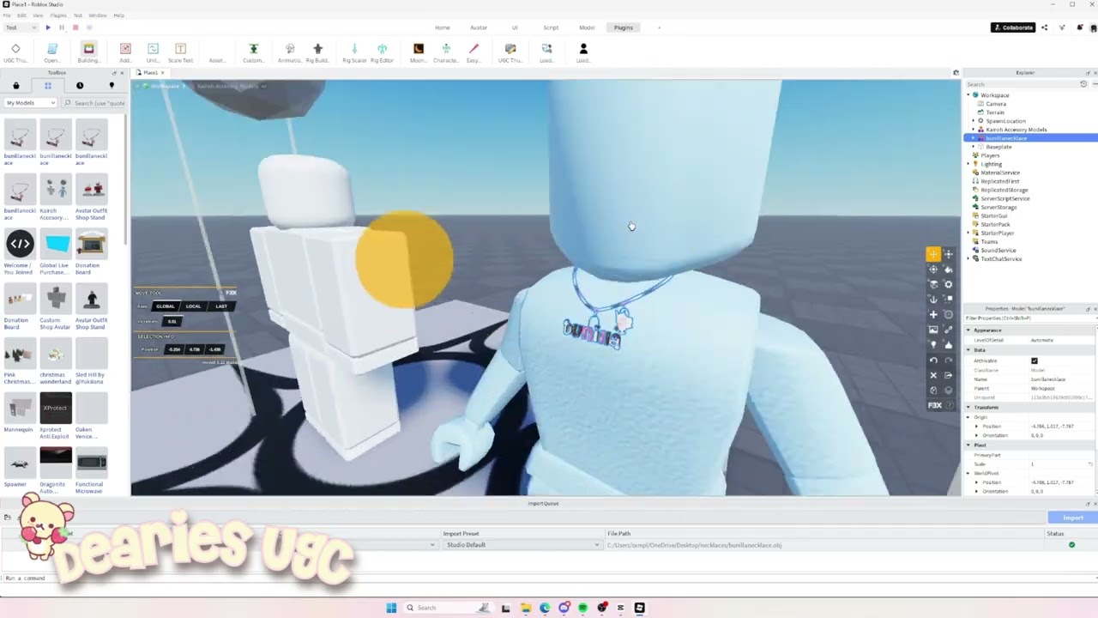1098x618 pixels.
Task: Switch to the Avatar ribbon tab
Action: tap(479, 27)
